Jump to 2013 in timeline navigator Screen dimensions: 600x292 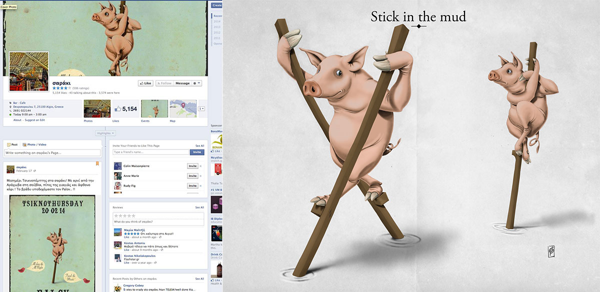217,27
